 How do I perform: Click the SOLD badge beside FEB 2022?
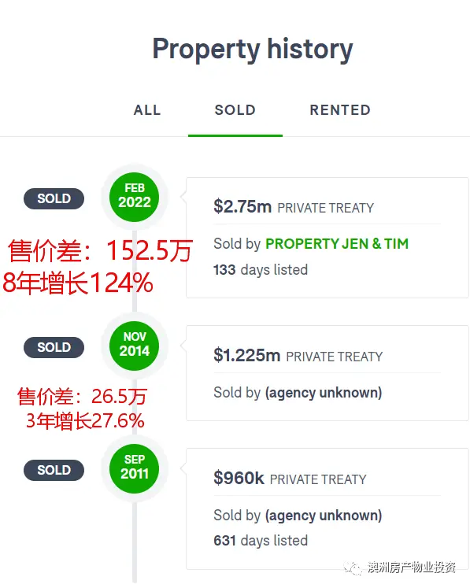(54, 198)
